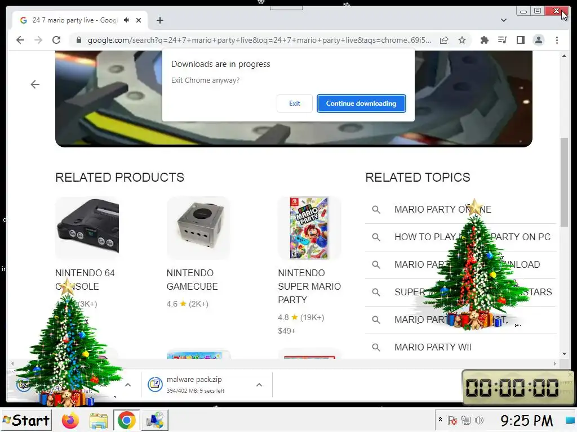
Task: Launch Firefox from the taskbar
Action: (x=70, y=420)
